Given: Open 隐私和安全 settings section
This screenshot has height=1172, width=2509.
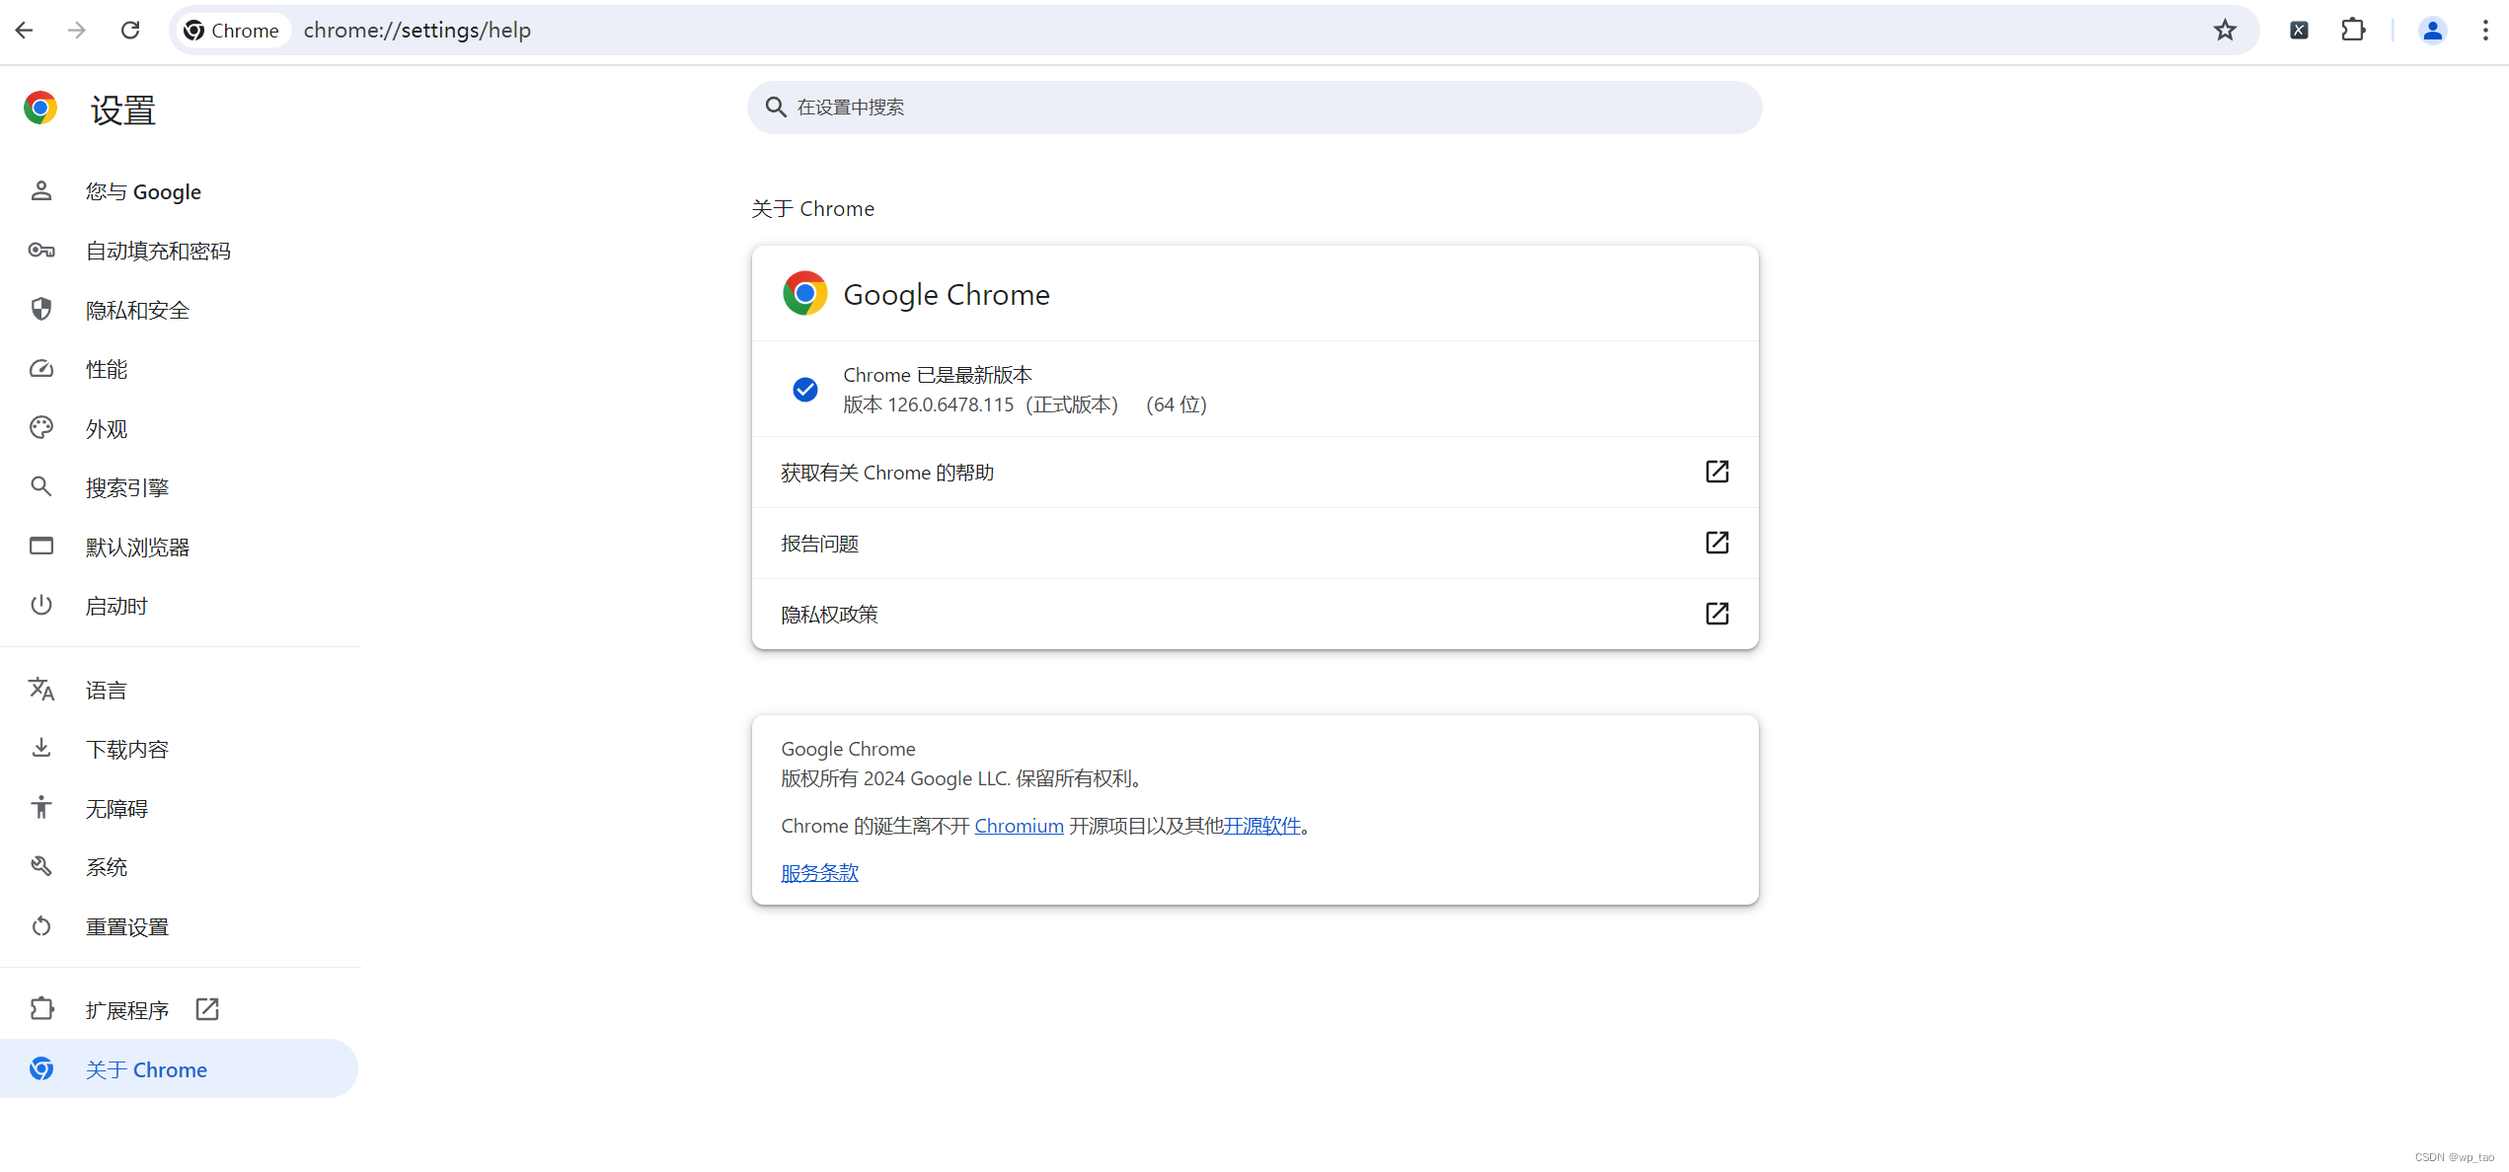Looking at the screenshot, I should (180, 310).
